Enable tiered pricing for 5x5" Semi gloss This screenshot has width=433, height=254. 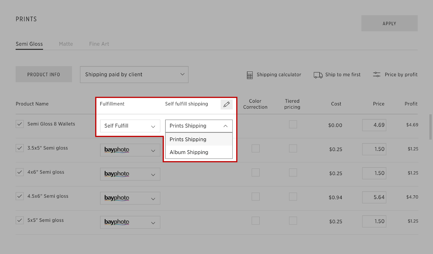(293, 220)
